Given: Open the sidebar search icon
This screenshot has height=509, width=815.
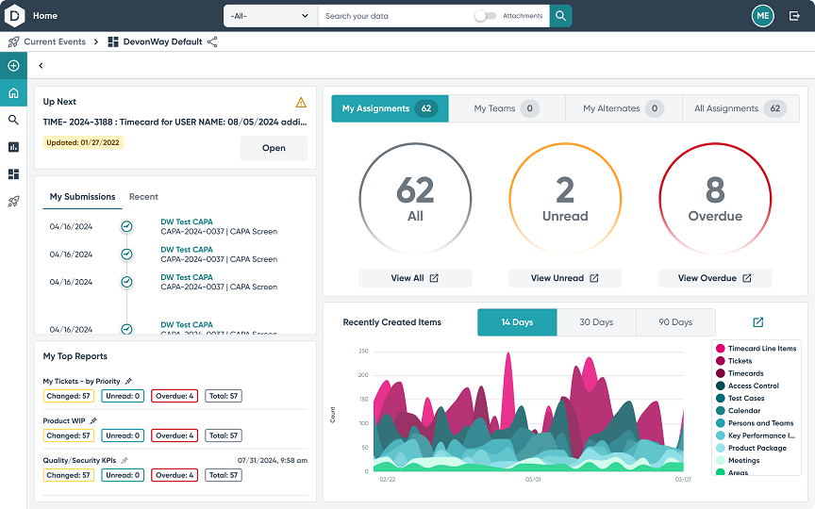Looking at the screenshot, I should [13, 120].
